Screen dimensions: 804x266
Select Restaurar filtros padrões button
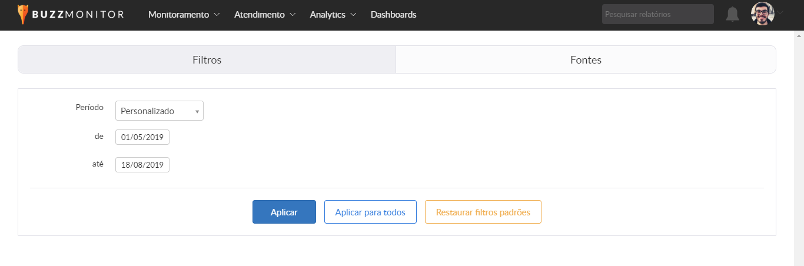click(x=483, y=212)
